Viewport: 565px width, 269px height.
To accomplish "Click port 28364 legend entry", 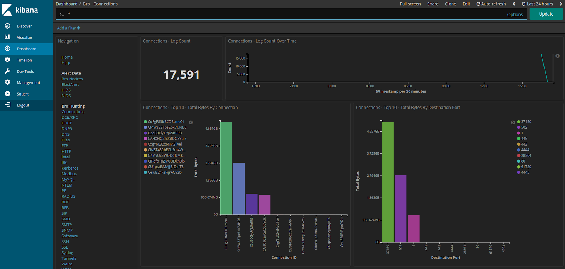I will [524, 155].
